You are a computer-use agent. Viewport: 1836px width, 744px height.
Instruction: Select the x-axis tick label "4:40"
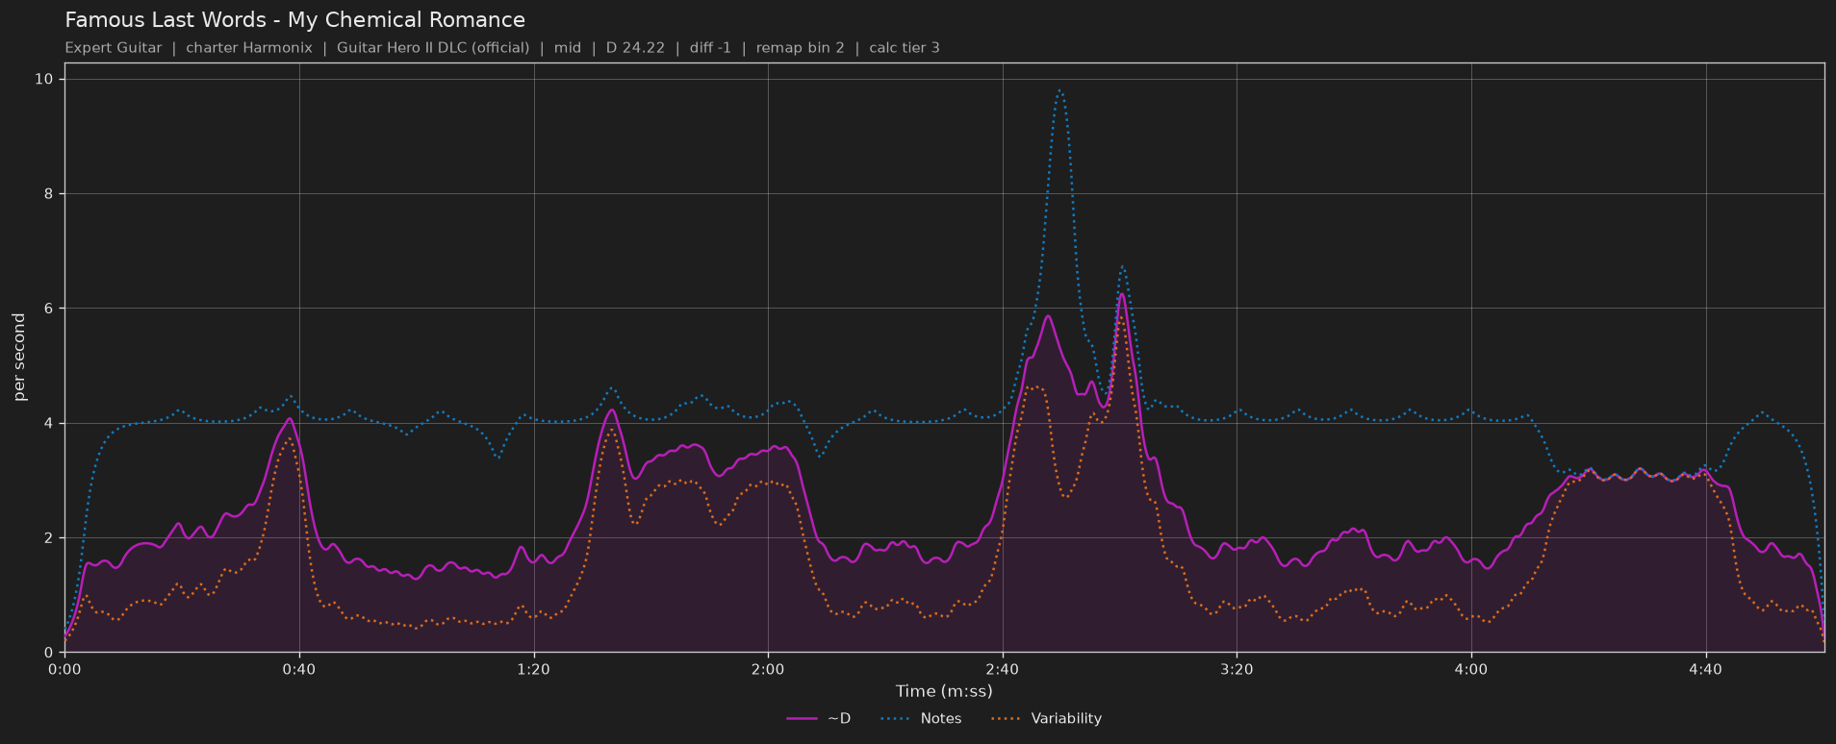click(1706, 669)
